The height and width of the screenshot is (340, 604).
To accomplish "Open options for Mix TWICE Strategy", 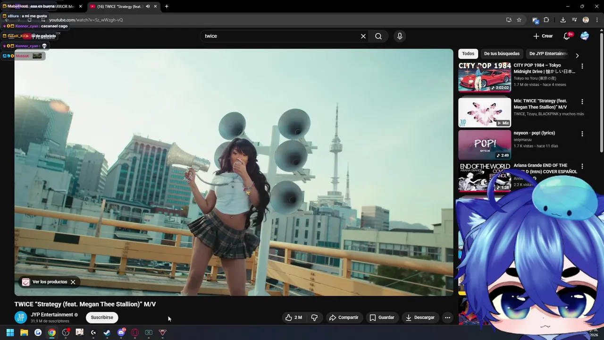I will (582, 102).
